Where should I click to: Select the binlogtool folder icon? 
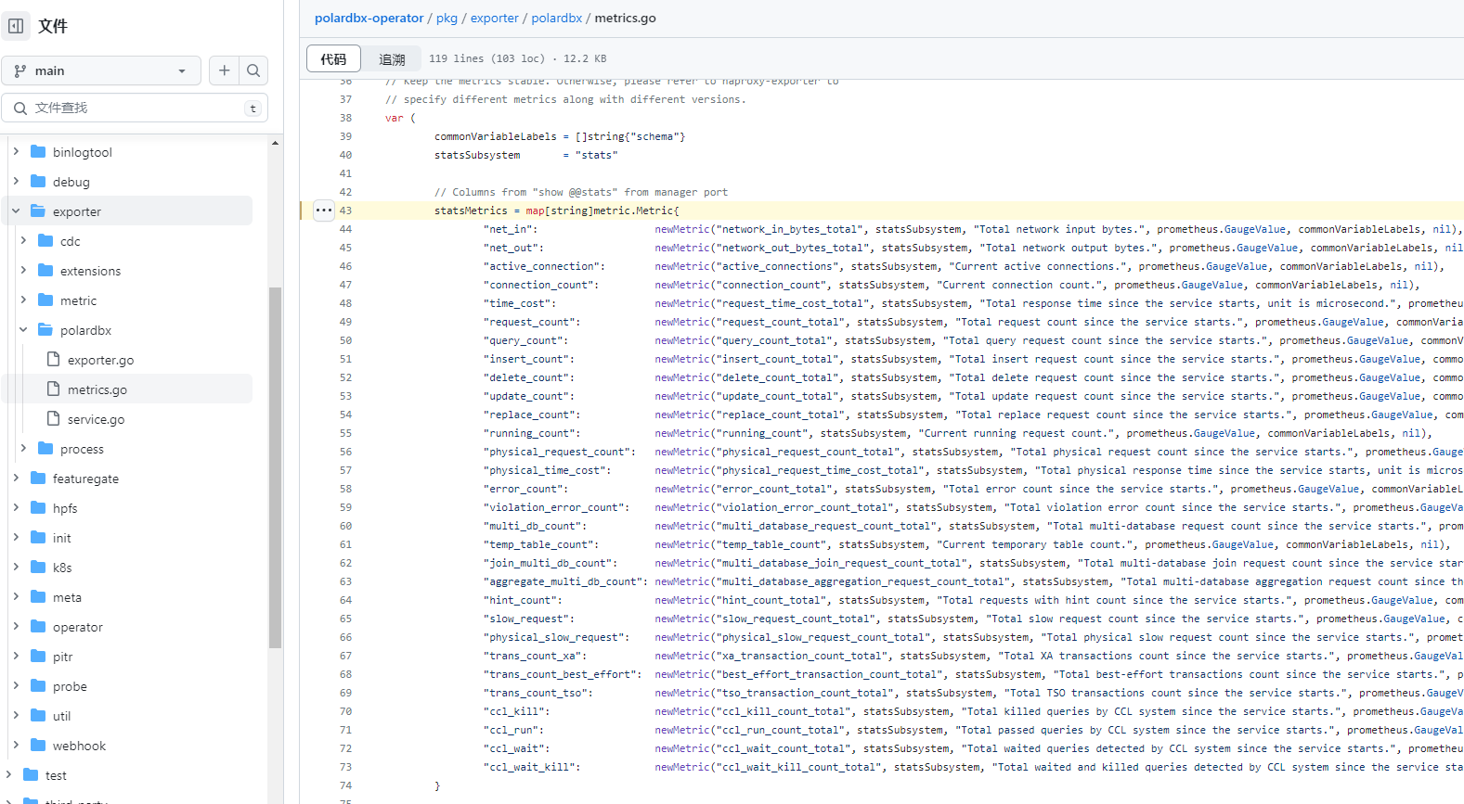(x=38, y=151)
